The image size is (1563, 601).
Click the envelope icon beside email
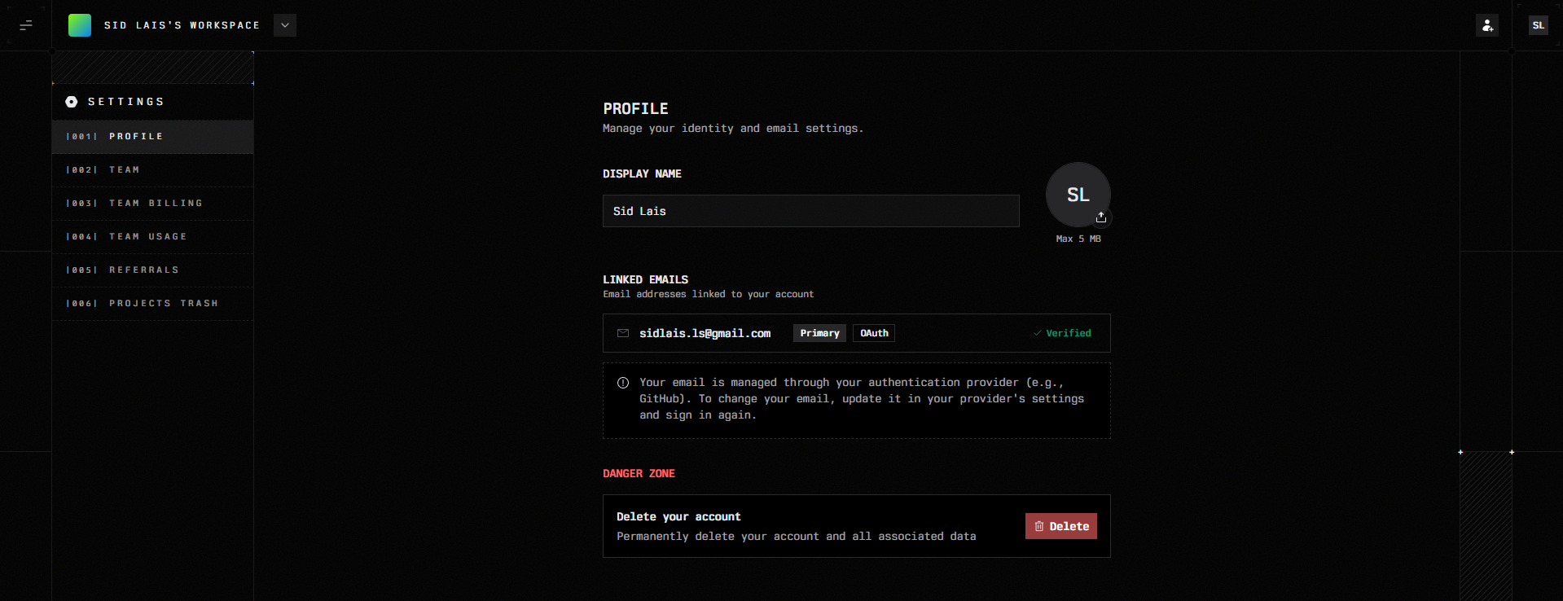tap(623, 333)
